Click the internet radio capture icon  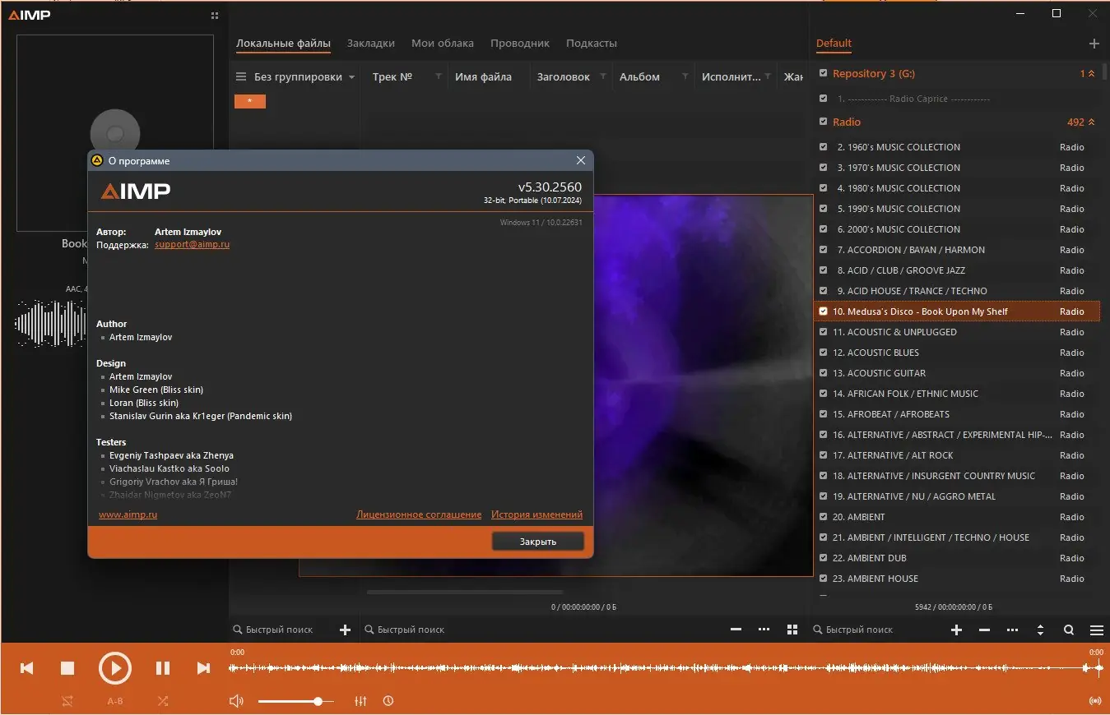point(1095,701)
